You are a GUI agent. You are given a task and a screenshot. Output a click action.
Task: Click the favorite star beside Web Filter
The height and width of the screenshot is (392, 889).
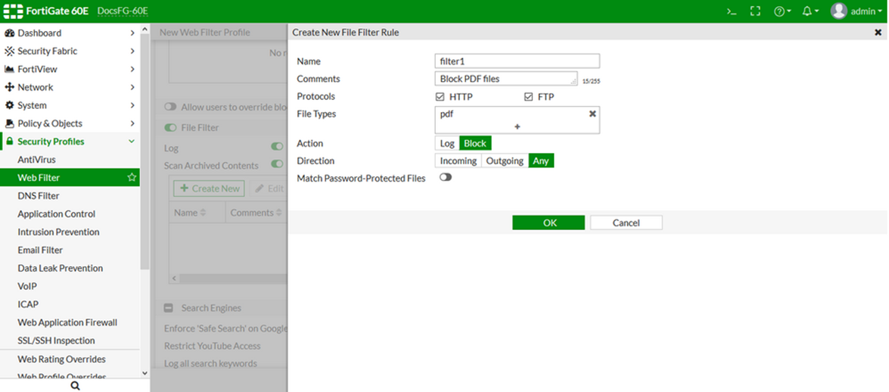132,178
